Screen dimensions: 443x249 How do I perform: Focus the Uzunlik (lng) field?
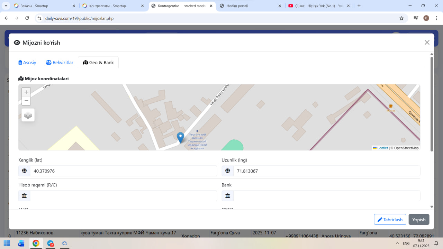pos(326,171)
